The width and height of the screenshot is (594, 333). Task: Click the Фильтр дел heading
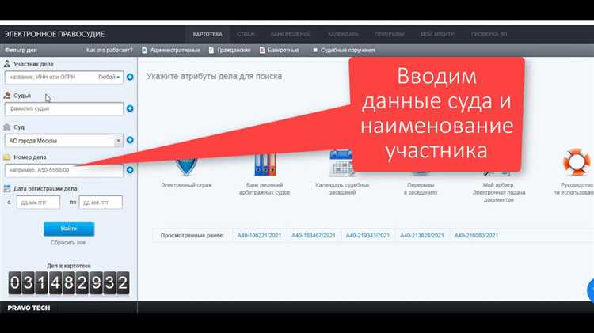pos(21,50)
